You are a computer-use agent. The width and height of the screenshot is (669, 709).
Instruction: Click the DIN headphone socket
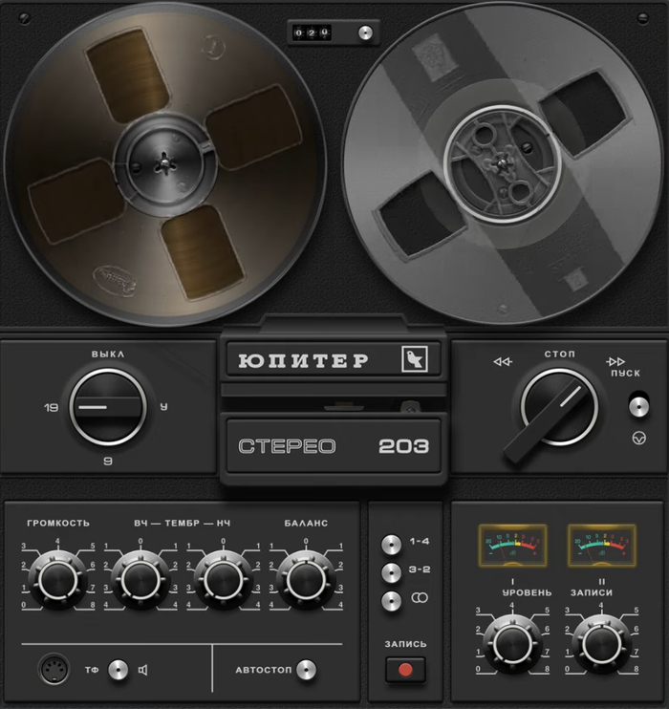click(54, 669)
